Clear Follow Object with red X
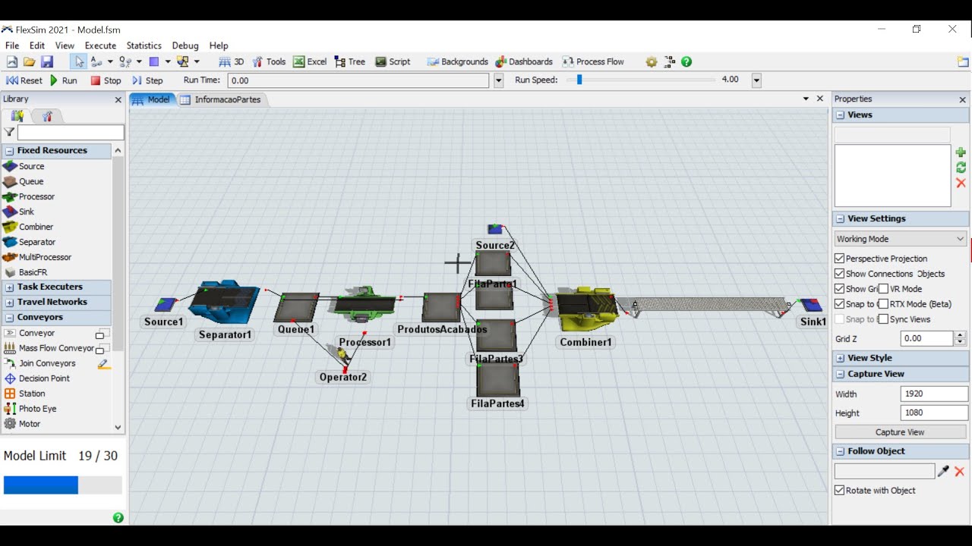Image resolution: width=972 pixels, height=546 pixels. click(959, 472)
